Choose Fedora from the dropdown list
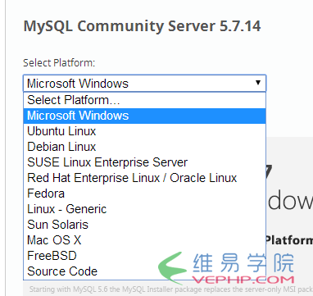The width and height of the screenshot is (313, 296). coord(144,194)
